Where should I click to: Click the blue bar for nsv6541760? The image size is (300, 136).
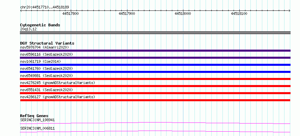tap(155, 72)
